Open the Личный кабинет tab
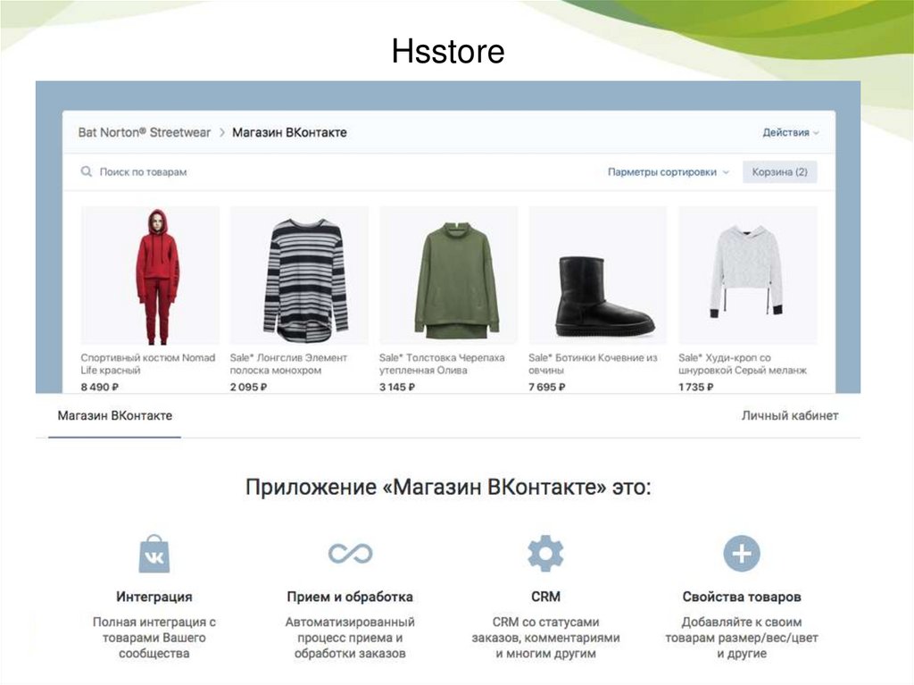This screenshot has height=685, width=914. (791, 415)
